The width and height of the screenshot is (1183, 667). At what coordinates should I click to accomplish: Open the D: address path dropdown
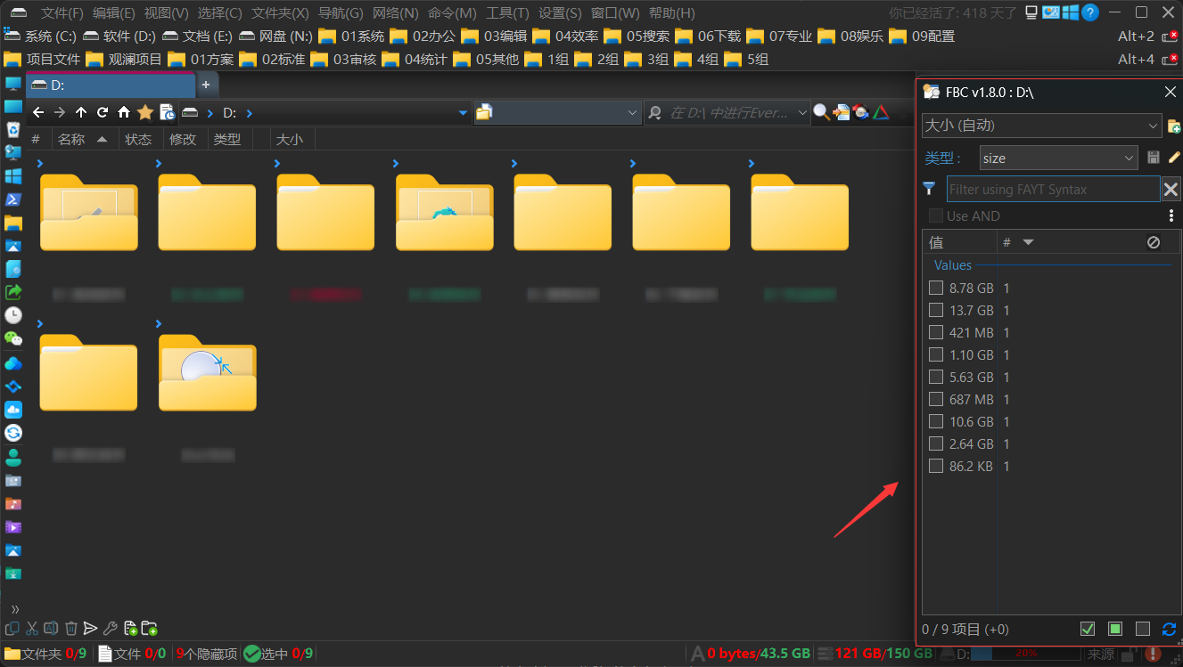pos(463,113)
